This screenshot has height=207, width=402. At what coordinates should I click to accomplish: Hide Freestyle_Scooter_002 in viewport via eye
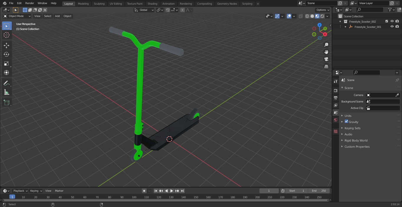coord(392,21)
